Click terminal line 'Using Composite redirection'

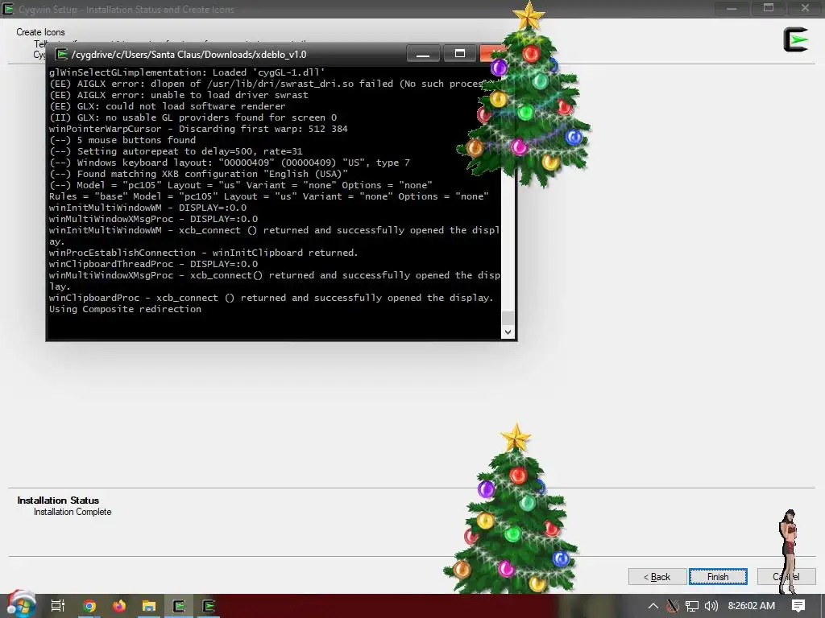(125, 309)
